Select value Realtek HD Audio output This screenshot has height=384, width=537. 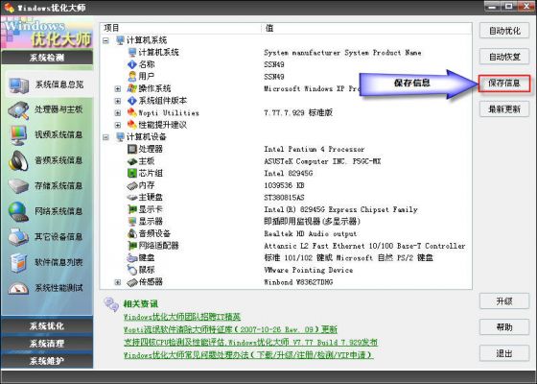pos(311,234)
